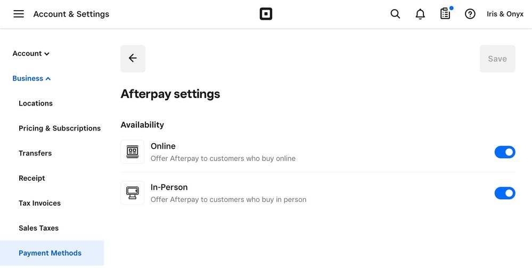Open Tax Invoices settings
This screenshot has width=532, height=268.
pos(40,203)
